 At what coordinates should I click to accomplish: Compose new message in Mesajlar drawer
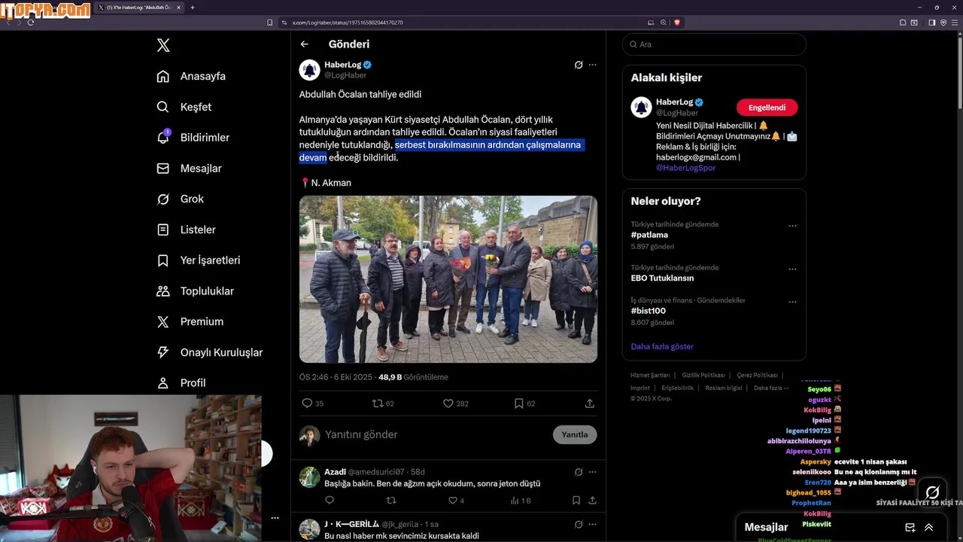(x=910, y=528)
